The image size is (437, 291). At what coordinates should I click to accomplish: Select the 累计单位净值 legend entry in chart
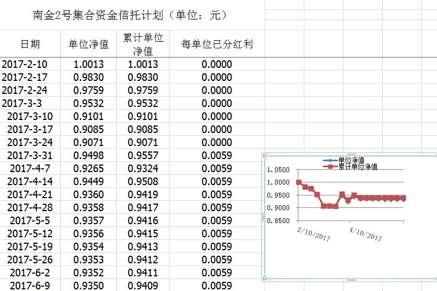click(x=357, y=167)
